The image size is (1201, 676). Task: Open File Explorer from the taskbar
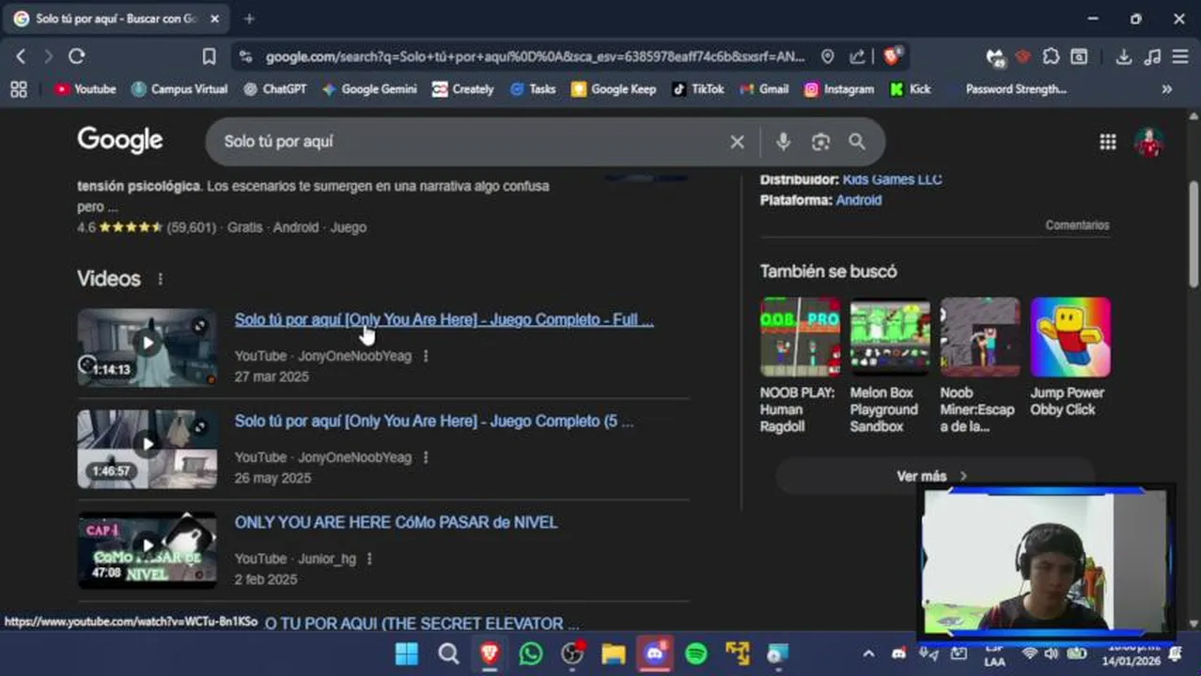614,653
